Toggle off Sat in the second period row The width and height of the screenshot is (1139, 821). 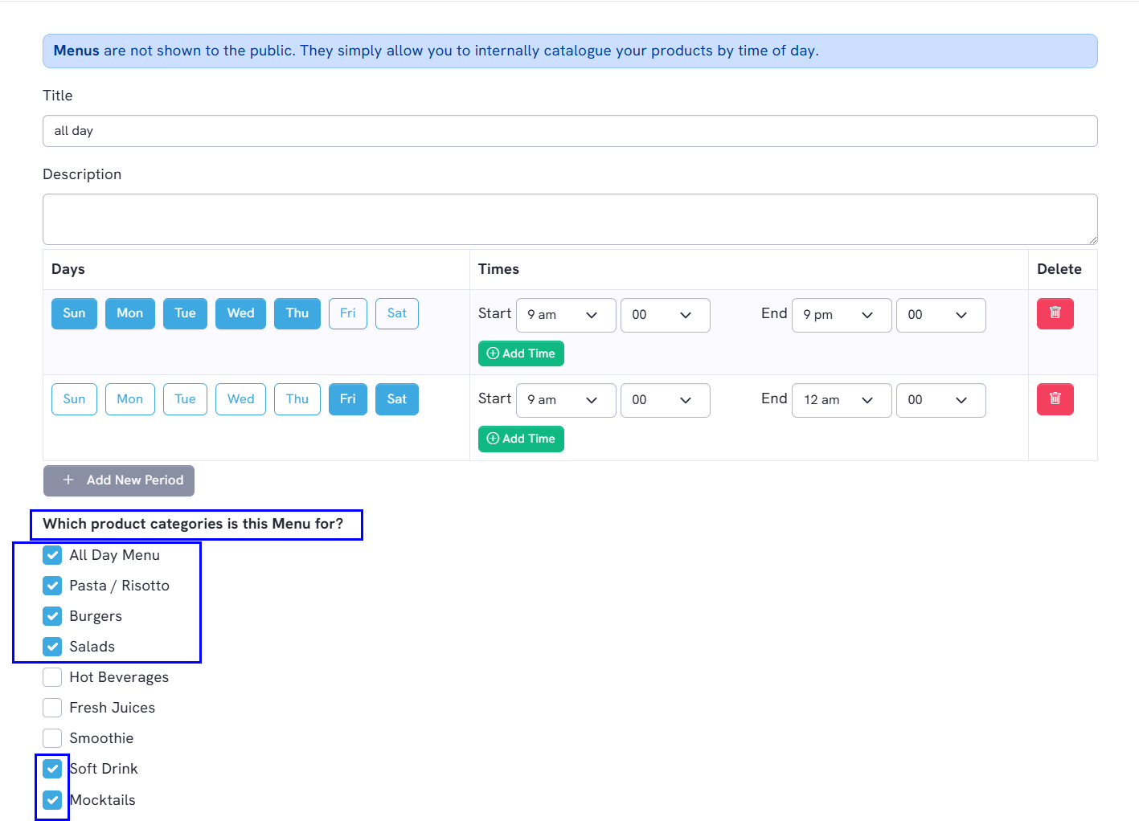click(x=397, y=399)
